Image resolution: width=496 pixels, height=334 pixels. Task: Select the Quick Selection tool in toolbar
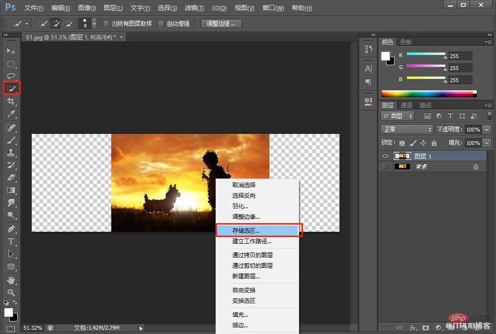(x=11, y=88)
